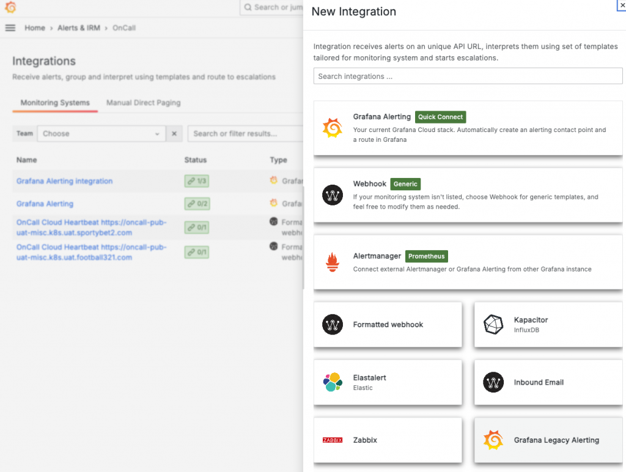Screen dimensions: 626x472
Task: Click the green Generic badge
Action: [x=405, y=183]
